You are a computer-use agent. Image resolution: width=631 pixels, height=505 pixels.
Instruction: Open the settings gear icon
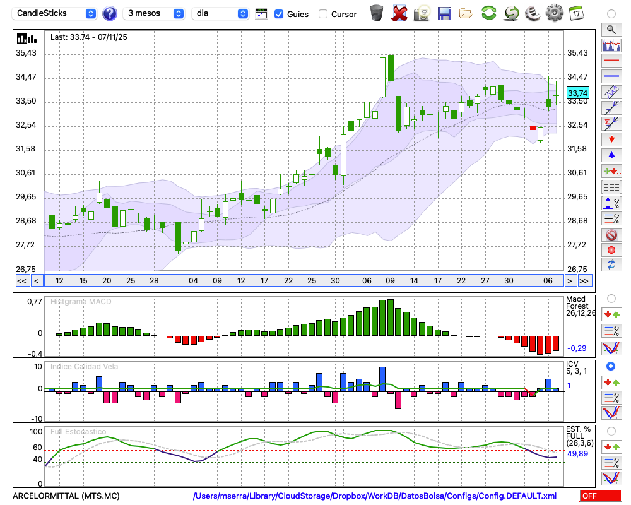[x=554, y=13]
